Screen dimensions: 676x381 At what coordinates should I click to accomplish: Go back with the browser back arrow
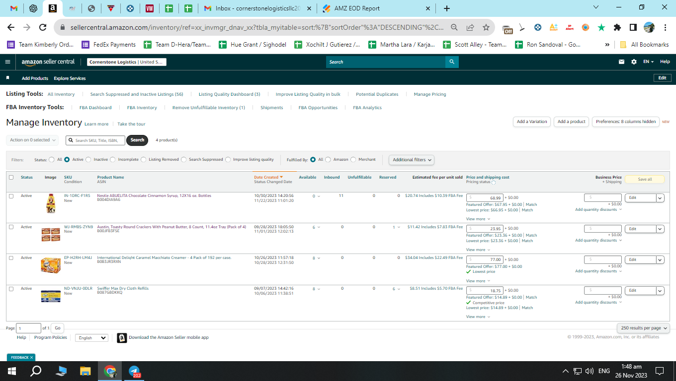click(11, 28)
